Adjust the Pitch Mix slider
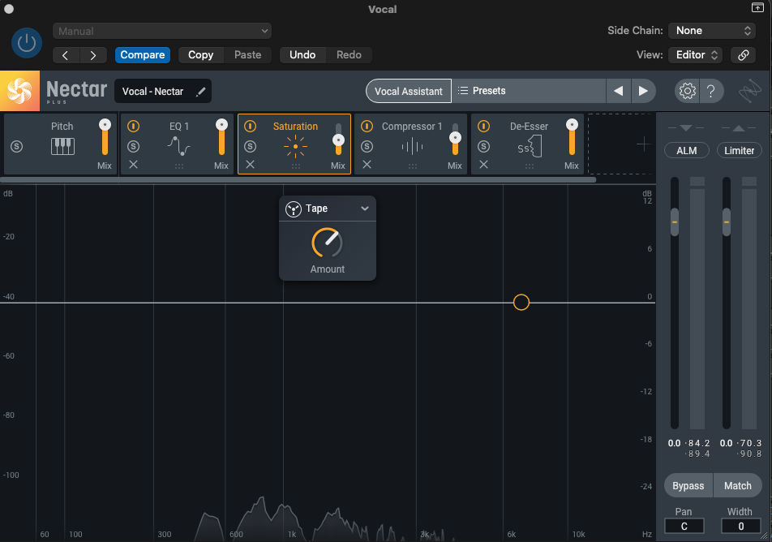 105,137
